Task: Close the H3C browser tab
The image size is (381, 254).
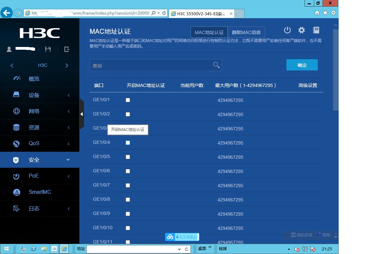Action: [x=231, y=14]
